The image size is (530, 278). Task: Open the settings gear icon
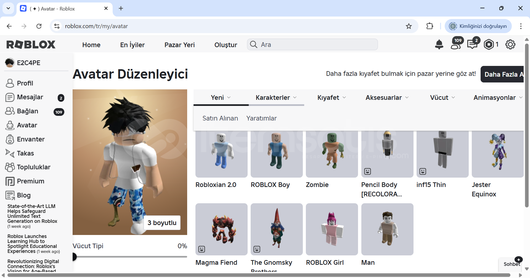(x=510, y=44)
